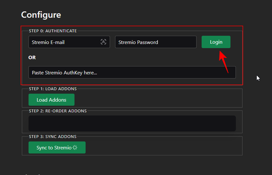Click the STEP 1: LOAD ADDONS label
The height and width of the screenshot is (175, 272).
tap(53, 89)
